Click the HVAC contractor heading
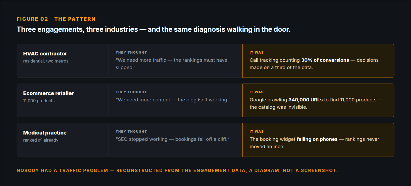This screenshot has height=186, width=411. (x=45, y=54)
